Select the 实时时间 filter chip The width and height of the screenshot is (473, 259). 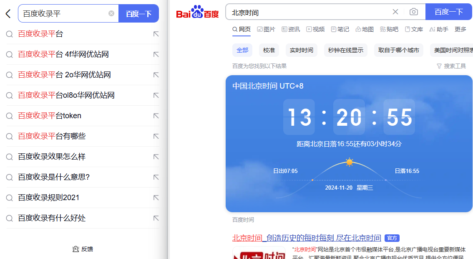(x=301, y=50)
